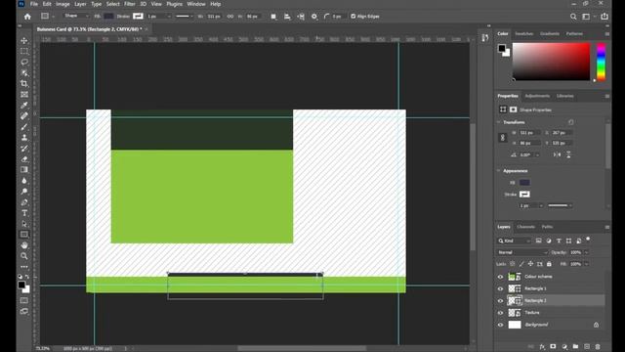Select the Eraser tool
The width and height of the screenshot is (625, 352).
24,158
